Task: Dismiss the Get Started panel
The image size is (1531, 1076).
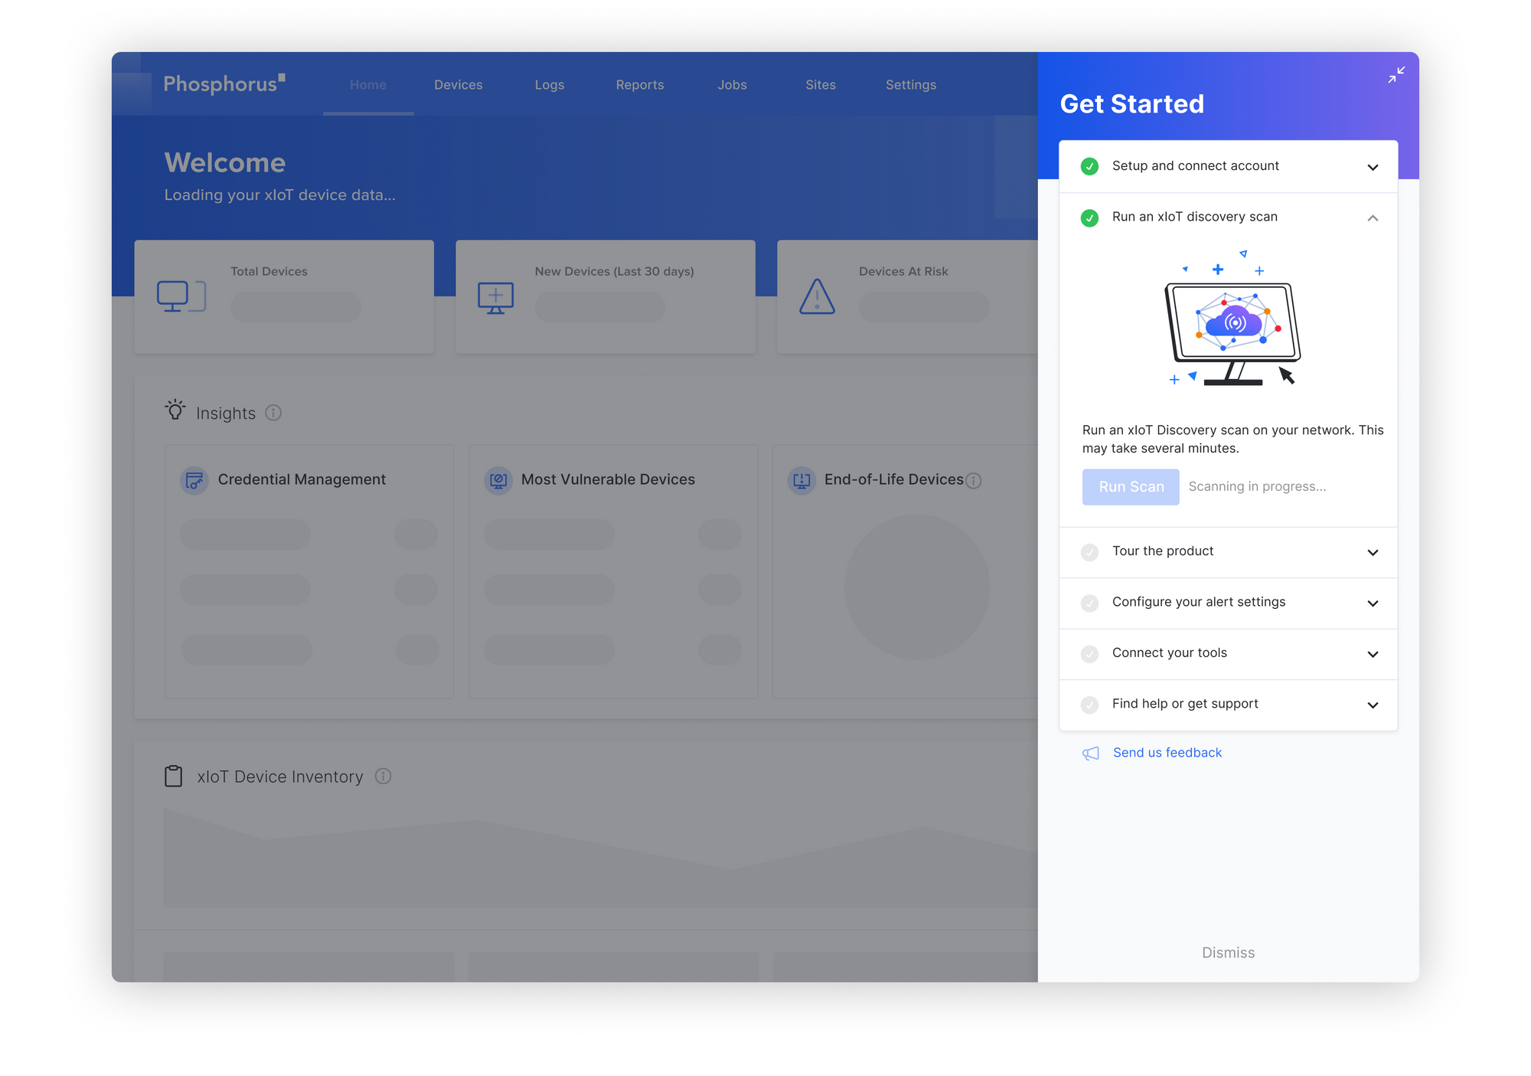Action: click(1227, 952)
